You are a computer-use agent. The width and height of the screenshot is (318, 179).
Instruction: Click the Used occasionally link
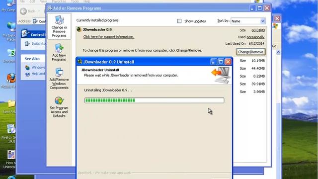(255, 37)
